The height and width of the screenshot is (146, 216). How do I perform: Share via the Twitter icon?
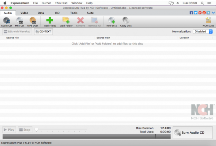point(196,13)
